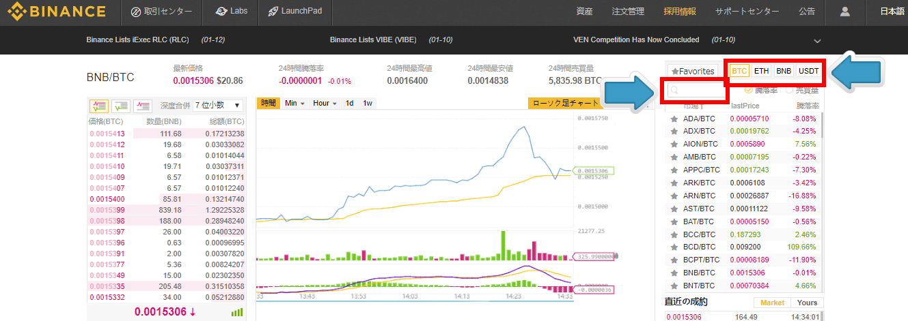Open the 注文管理 menu item
The width and height of the screenshot is (908, 321).
tap(628, 12)
